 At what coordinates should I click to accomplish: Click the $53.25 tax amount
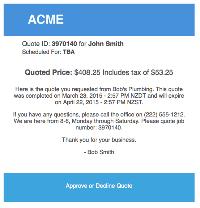162,72
